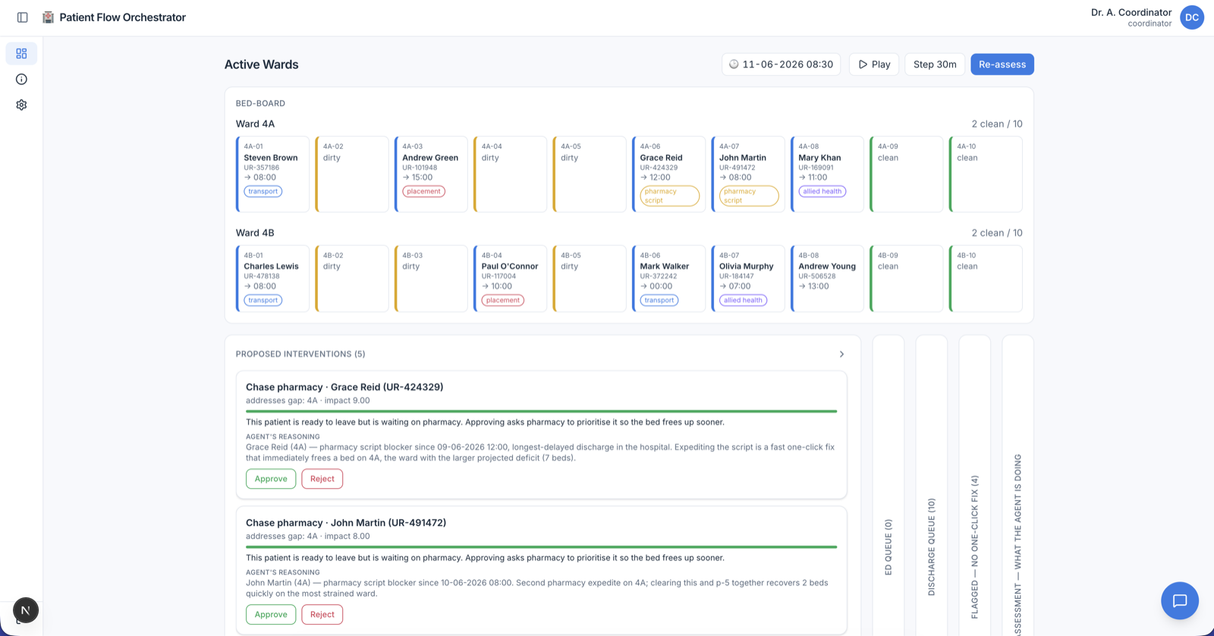
Task: Click transport tag on Charles Lewis
Action: 263,301
